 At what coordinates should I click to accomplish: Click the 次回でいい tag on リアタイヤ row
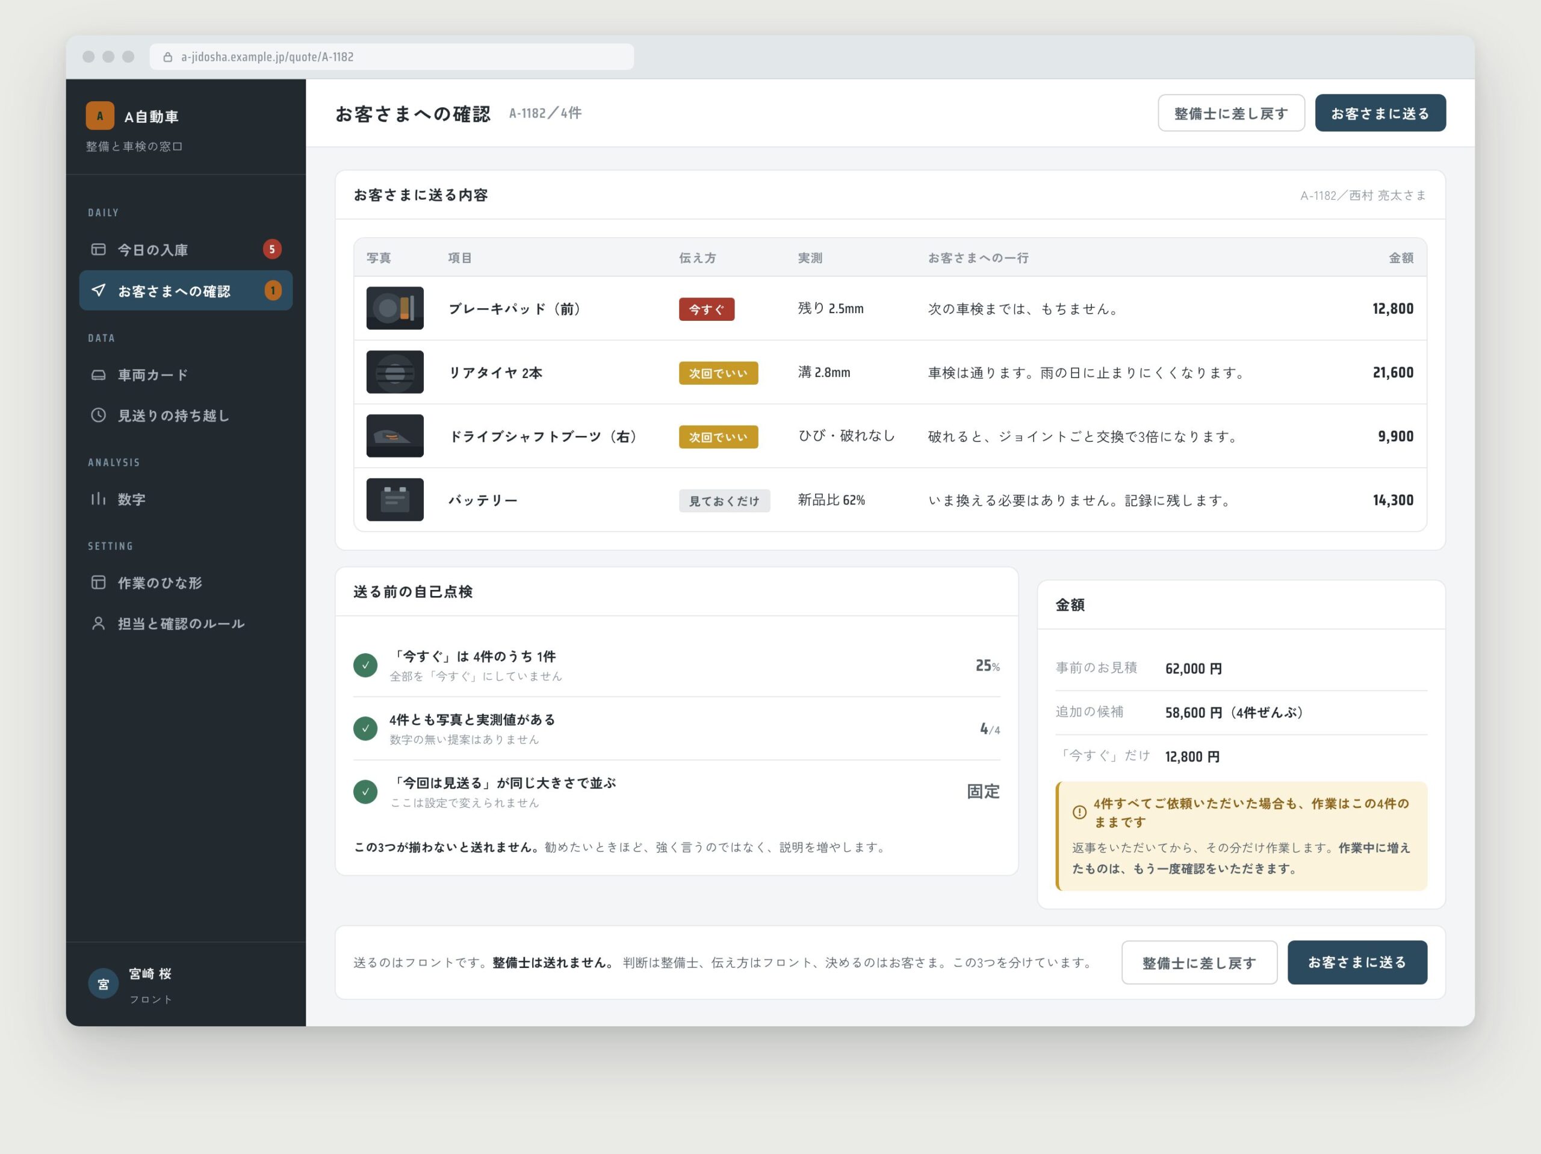pyautogui.click(x=718, y=373)
